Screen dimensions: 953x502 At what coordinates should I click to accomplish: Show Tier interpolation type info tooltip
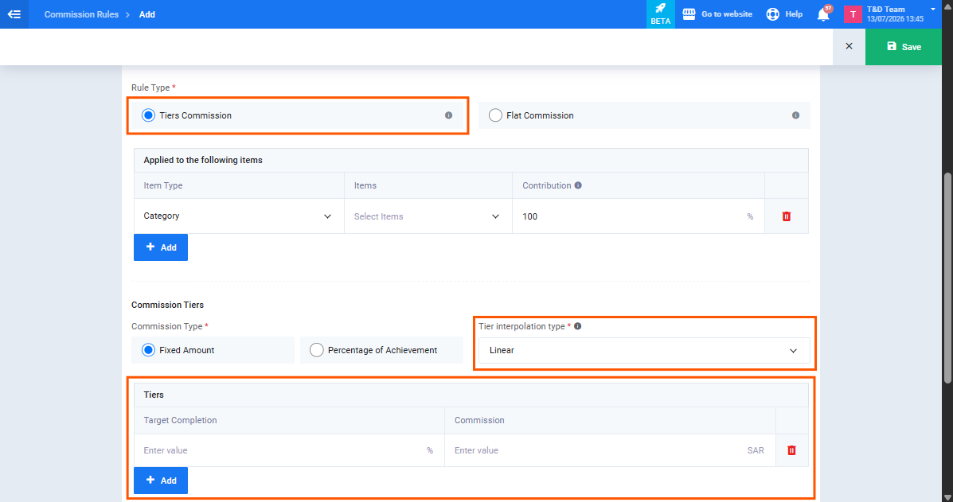click(577, 326)
